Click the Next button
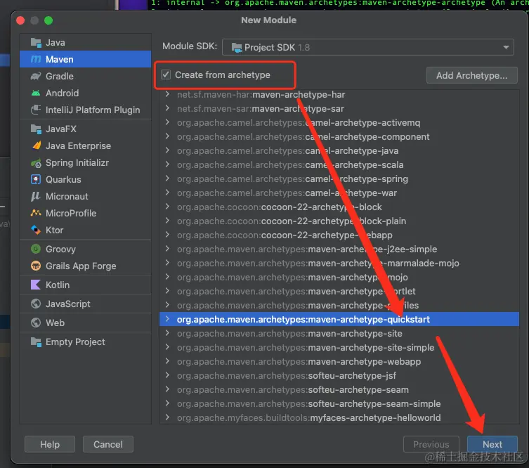 click(x=492, y=444)
